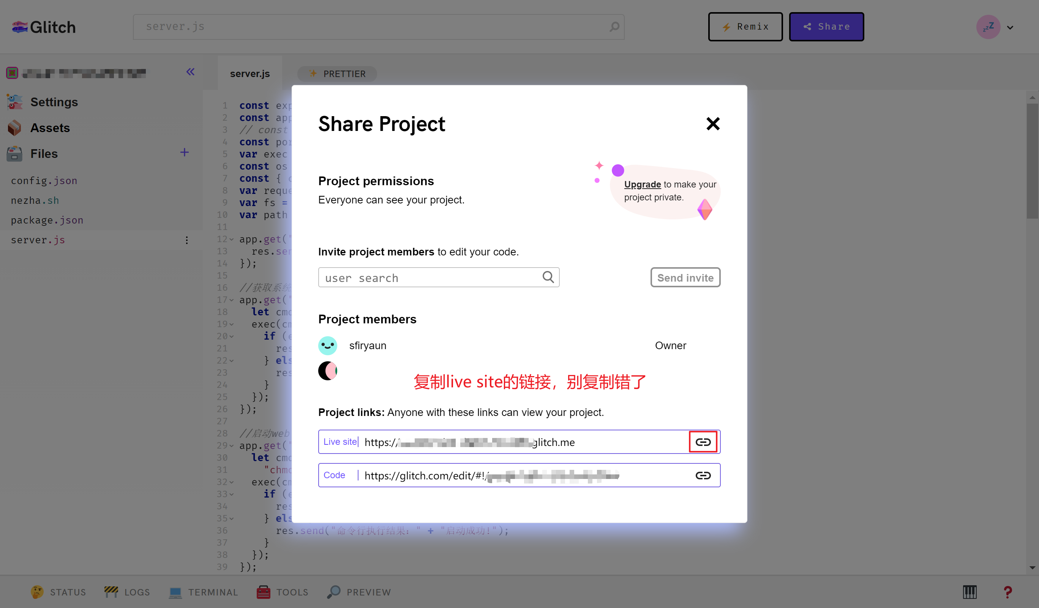
Task: Open the red question mark help
Action: click(x=1007, y=592)
